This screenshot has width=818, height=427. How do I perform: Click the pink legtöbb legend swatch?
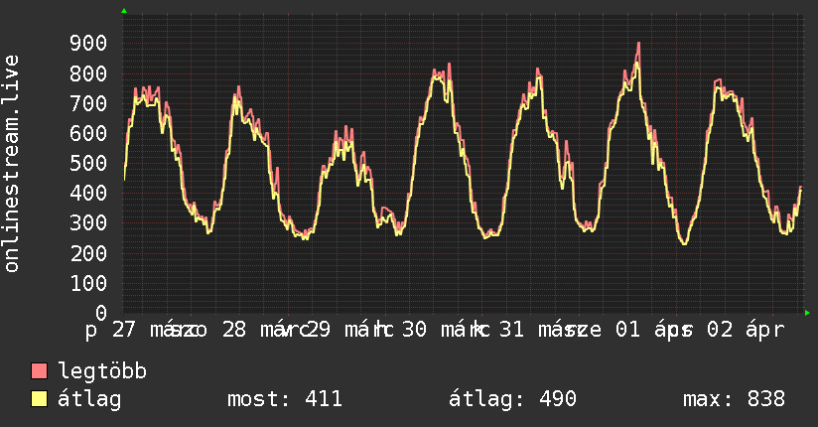click(x=39, y=370)
